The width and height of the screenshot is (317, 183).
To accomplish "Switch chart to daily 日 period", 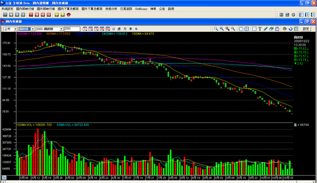I will pyautogui.click(x=113, y=29).
